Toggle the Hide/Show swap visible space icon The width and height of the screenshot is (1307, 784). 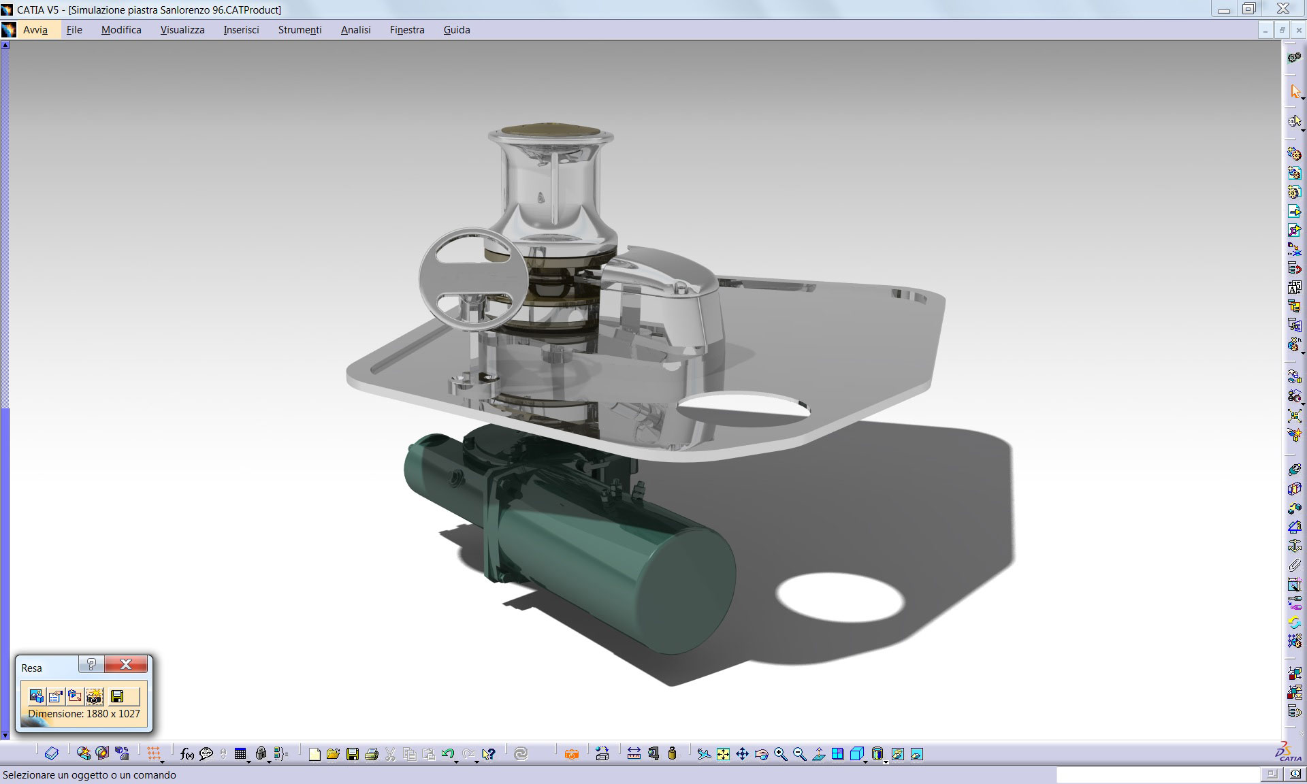(x=916, y=754)
